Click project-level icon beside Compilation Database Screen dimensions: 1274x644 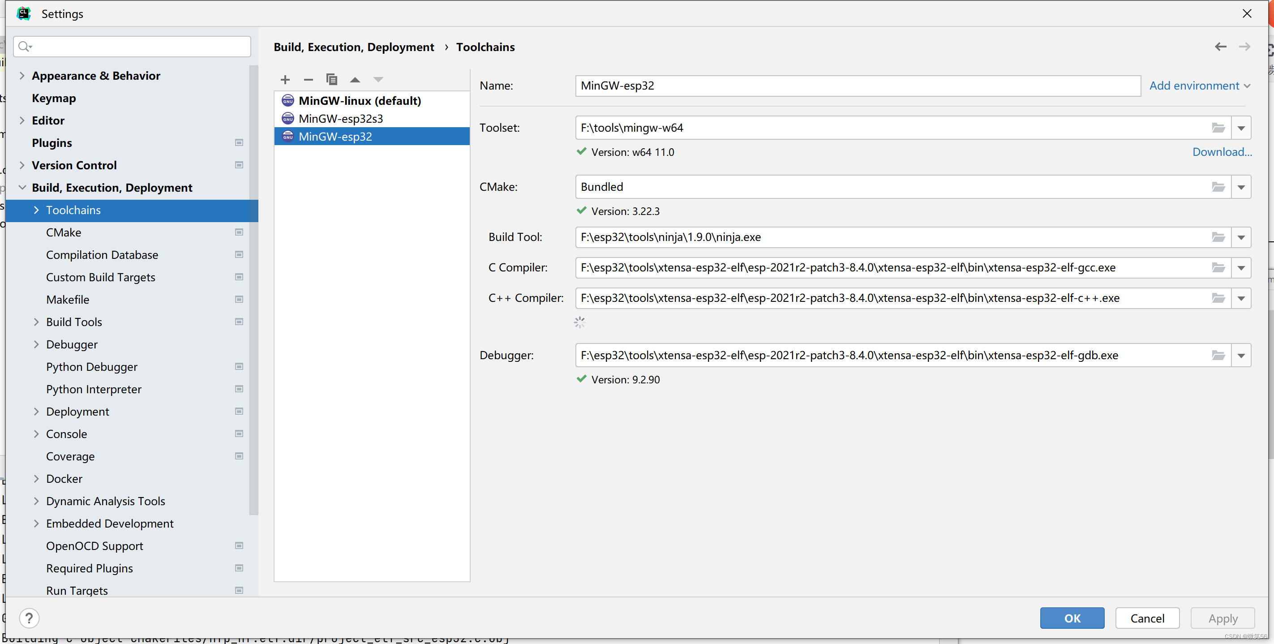(x=239, y=255)
